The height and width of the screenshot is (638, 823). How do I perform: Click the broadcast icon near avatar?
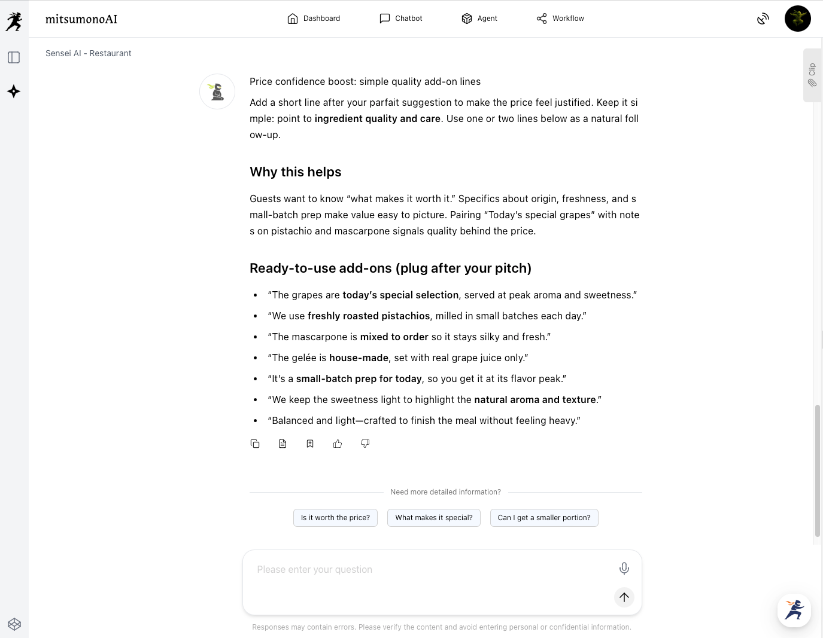(763, 19)
